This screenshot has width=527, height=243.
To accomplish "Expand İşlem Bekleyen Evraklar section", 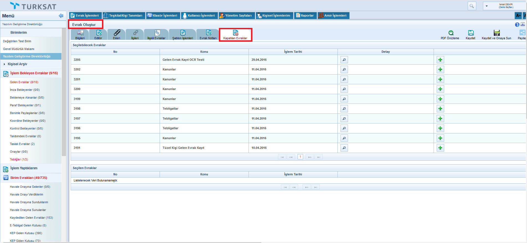I will pos(34,73).
